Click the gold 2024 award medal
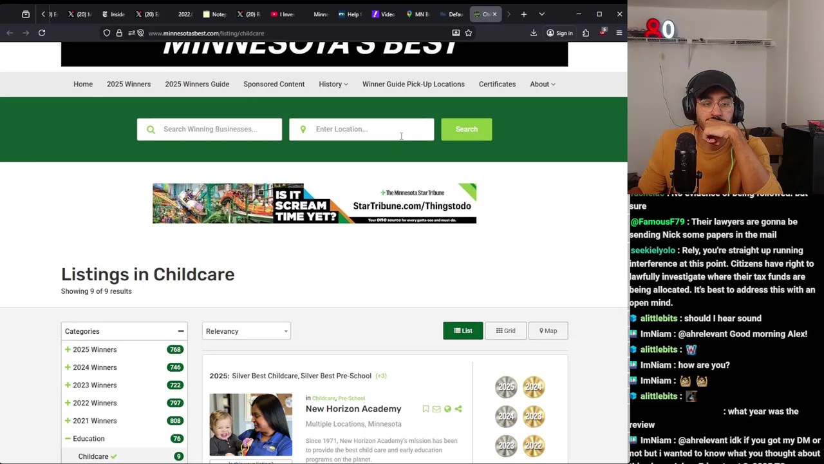Screen dimensions: 824x464 point(534,387)
